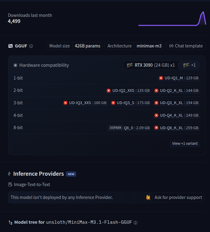Click the 2-bit row label
210x232 pixels.
[x=18, y=90]
